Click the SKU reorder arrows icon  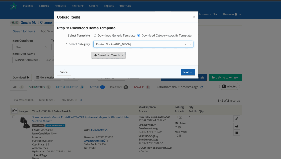[33, 130]
